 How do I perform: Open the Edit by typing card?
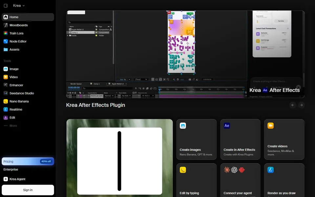[197, 180]
